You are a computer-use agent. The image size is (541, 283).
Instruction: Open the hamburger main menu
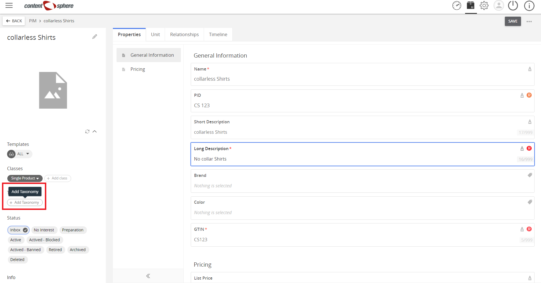point(9,5)
